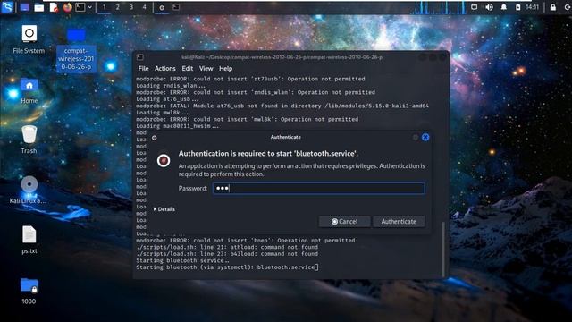Open the terminal File menu

143,68
